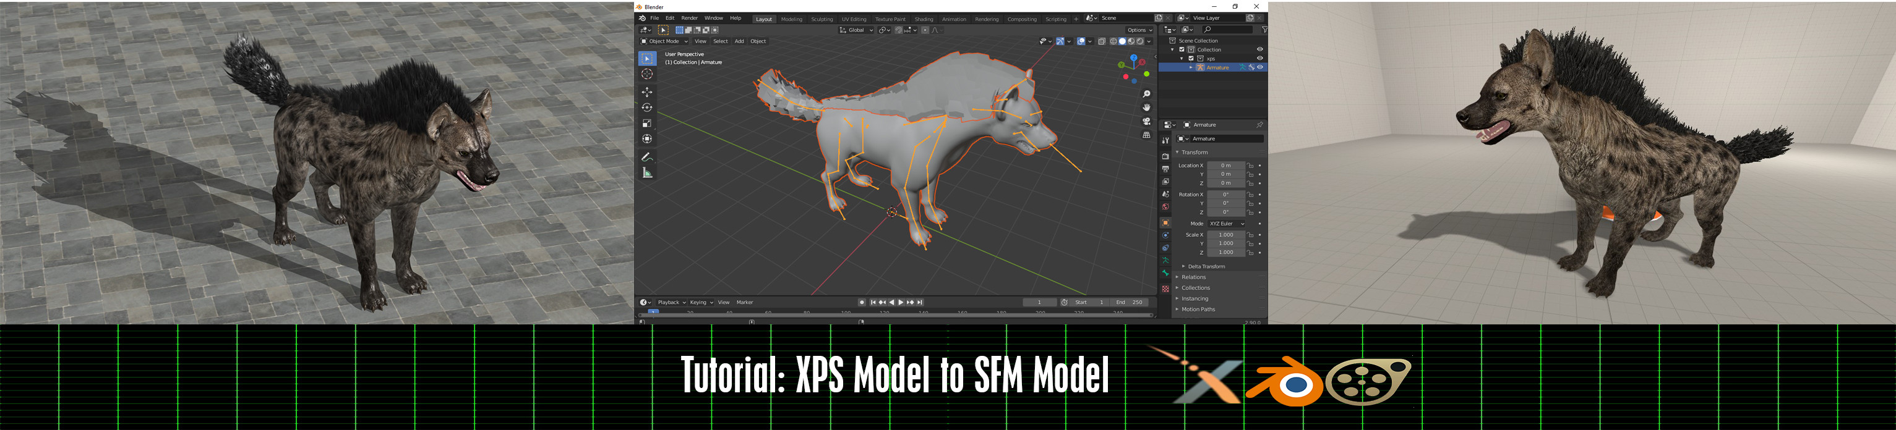Open Physics properties tab

[x=1165, y=235]
